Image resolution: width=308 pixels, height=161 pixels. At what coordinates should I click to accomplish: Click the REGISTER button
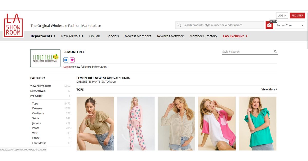297,16
